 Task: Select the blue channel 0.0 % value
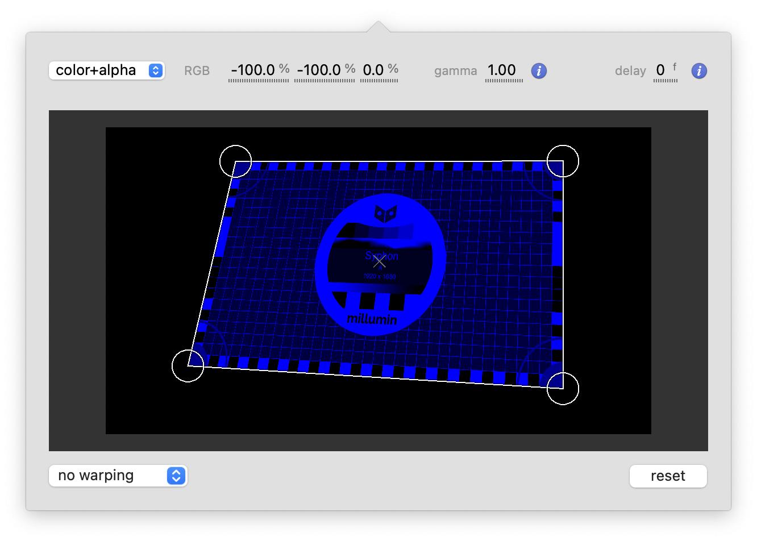point(373,70)
